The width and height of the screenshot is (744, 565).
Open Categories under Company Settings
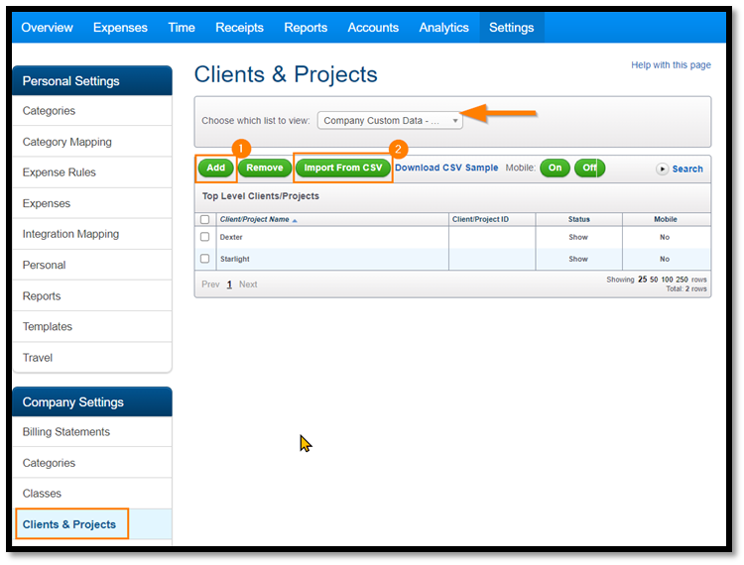[92, 463]
